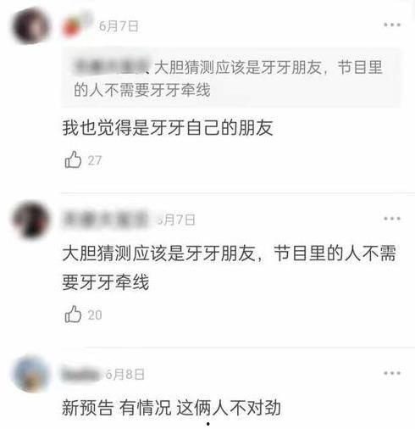
Task: Open the blurred username on June 8 comment
Action: point(81,374)
